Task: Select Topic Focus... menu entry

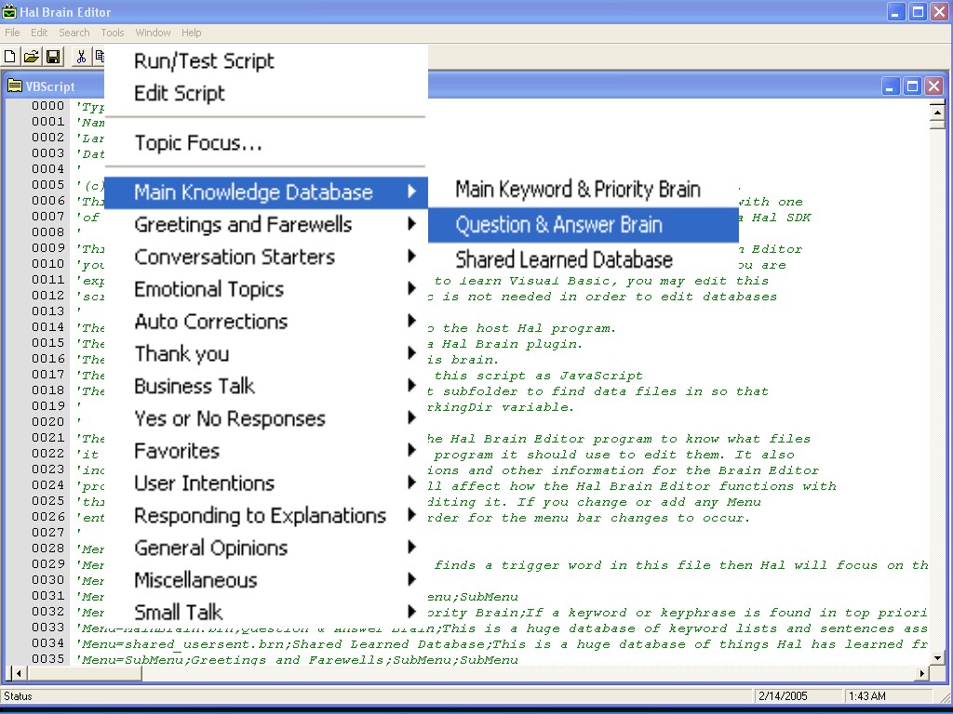Action: point(265,142)
